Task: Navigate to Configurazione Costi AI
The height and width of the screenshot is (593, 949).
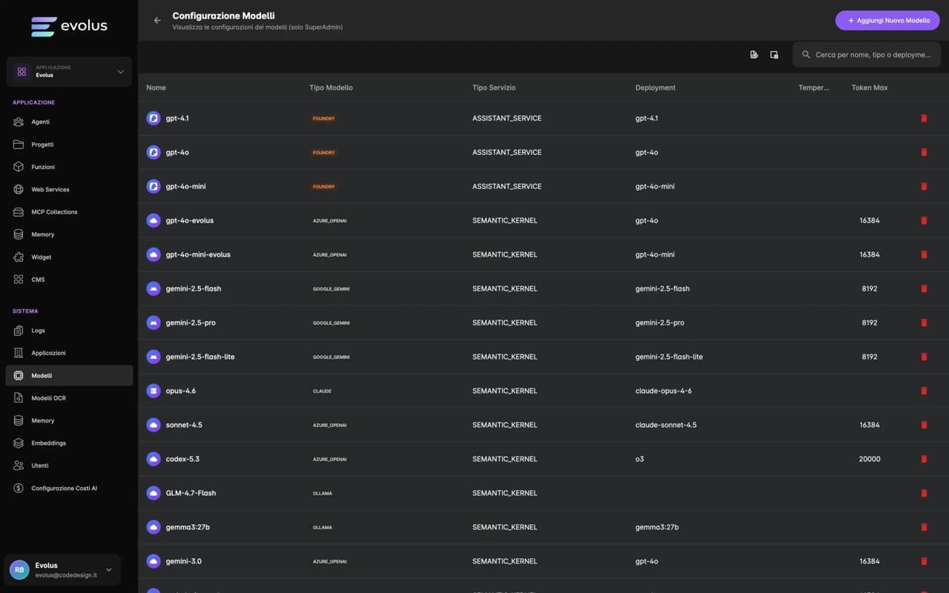Action: pos(64,488)
